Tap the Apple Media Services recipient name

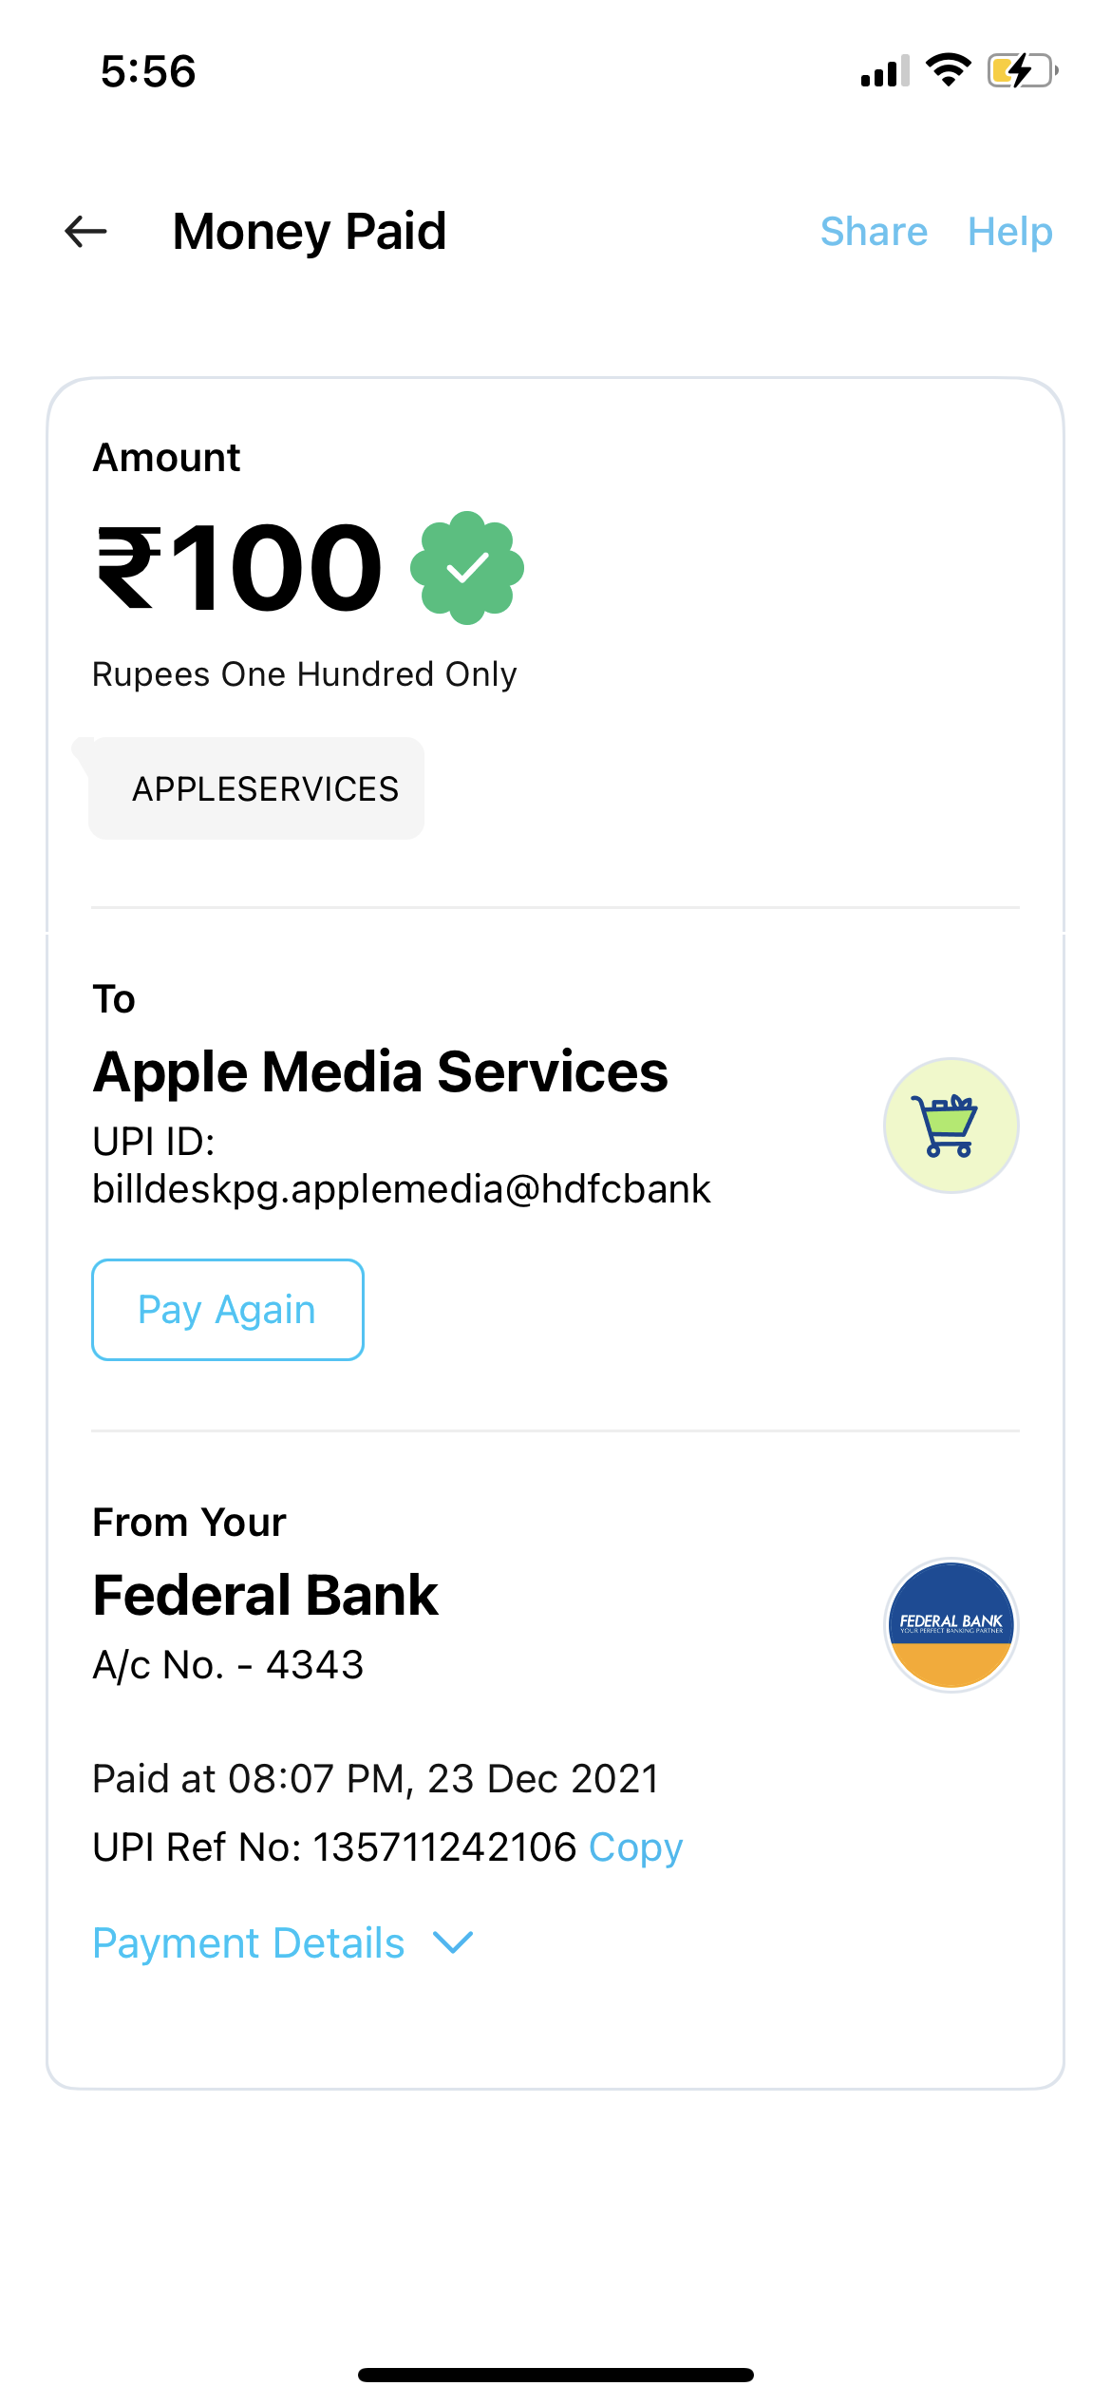coord(380,1071)
